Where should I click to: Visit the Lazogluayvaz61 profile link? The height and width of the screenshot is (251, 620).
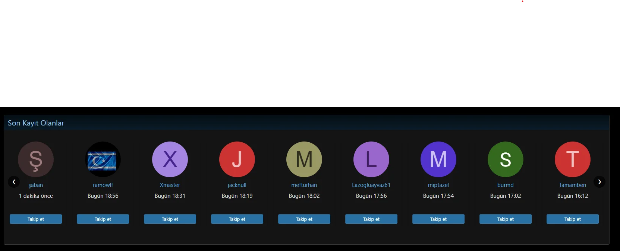click(371, 185)
